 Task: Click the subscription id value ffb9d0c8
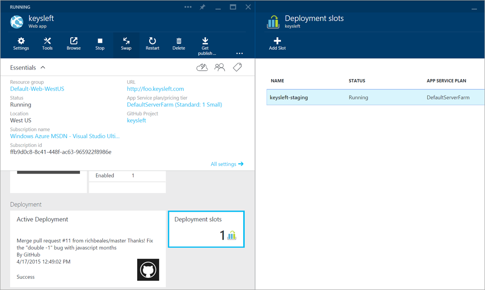61,152
